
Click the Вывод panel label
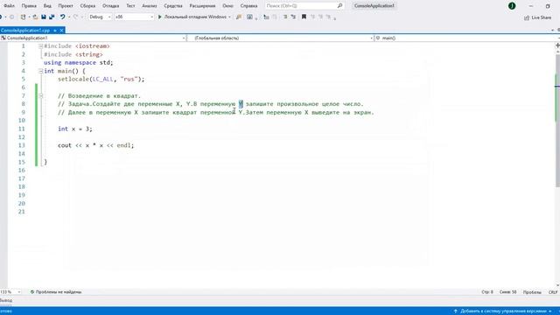6,301
